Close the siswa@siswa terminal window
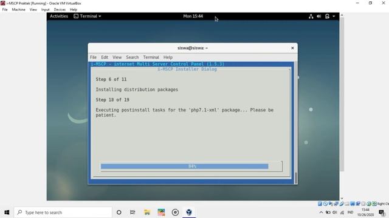389x218 pixels. coord(292,48)
